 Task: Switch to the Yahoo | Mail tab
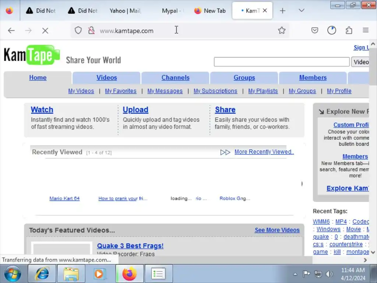[125, 11]
